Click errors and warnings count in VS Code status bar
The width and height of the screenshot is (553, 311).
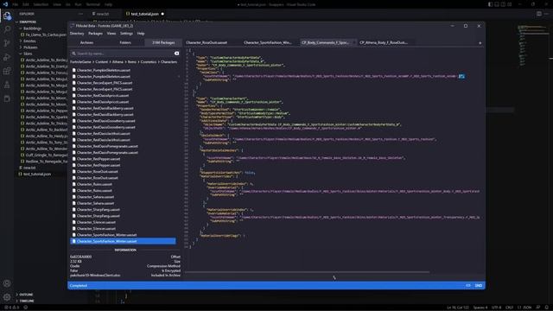(11, 308)
